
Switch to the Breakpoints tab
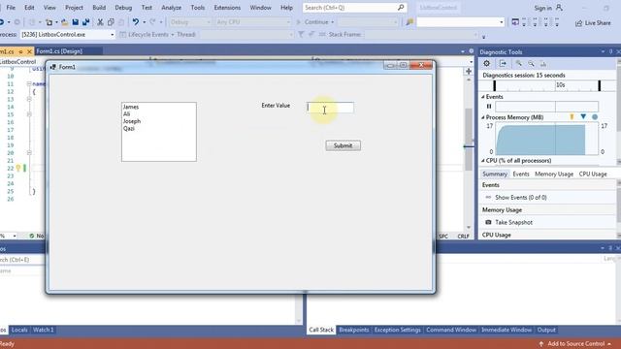[x=353, y=330]
